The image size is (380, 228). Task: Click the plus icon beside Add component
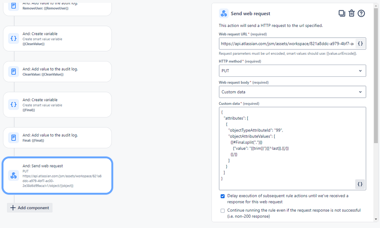point(13,207)
